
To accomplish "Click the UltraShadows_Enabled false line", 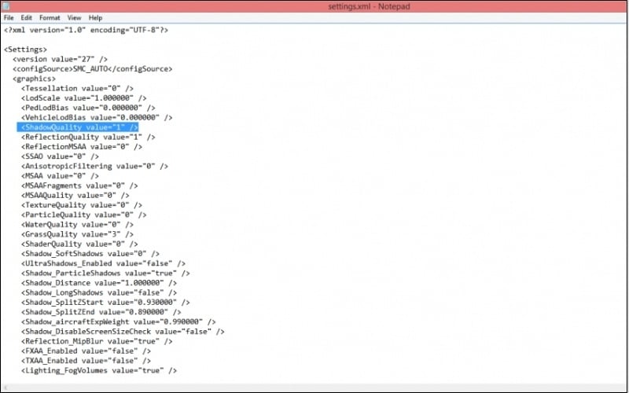I will (x=104, y=263).
